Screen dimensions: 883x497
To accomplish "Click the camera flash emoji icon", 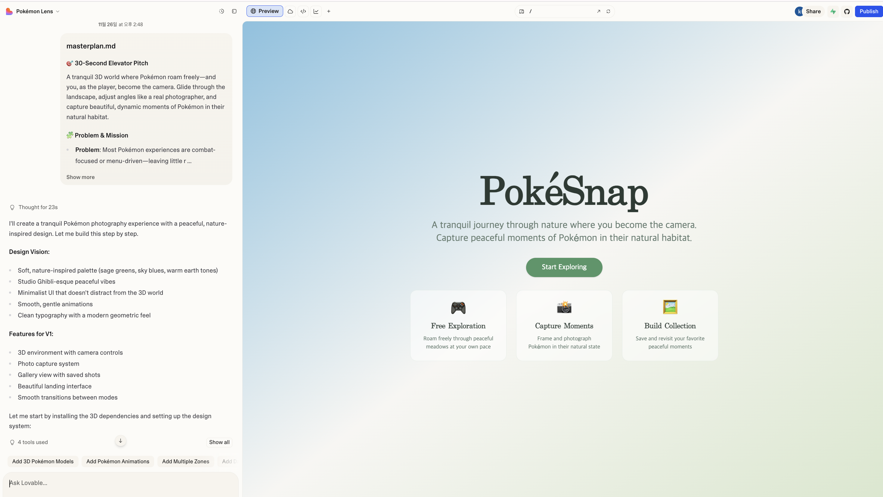I will point(564,307).
